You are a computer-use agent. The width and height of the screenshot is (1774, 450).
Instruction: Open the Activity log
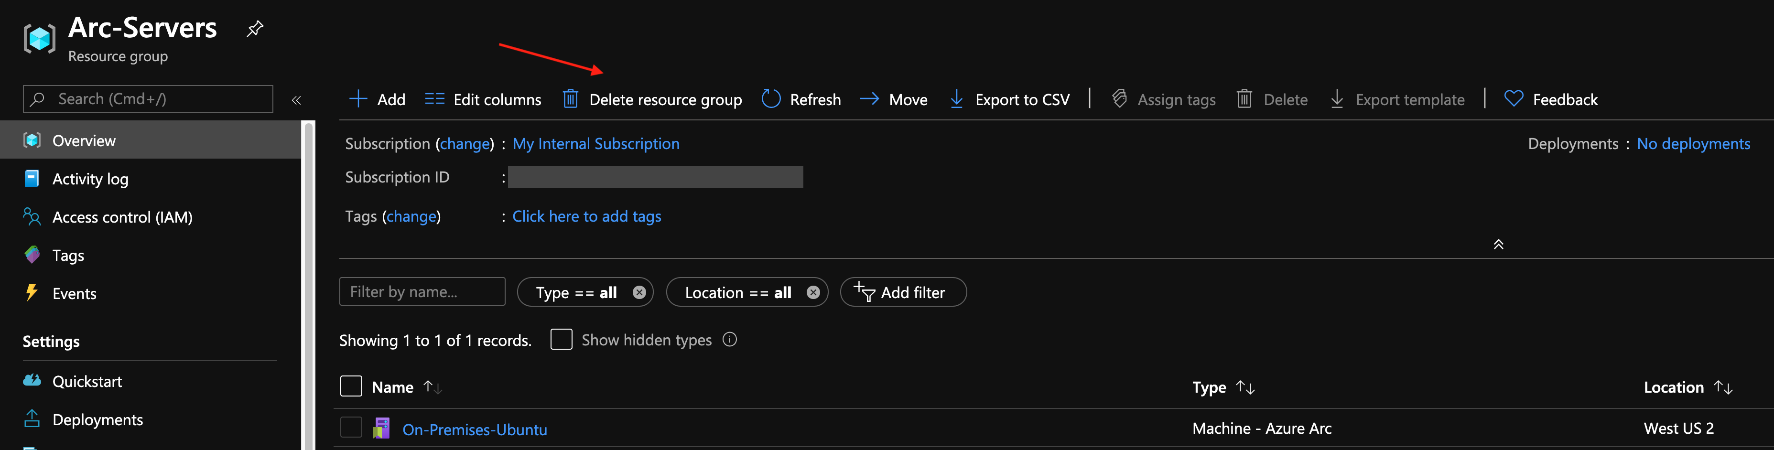(151, 179)
